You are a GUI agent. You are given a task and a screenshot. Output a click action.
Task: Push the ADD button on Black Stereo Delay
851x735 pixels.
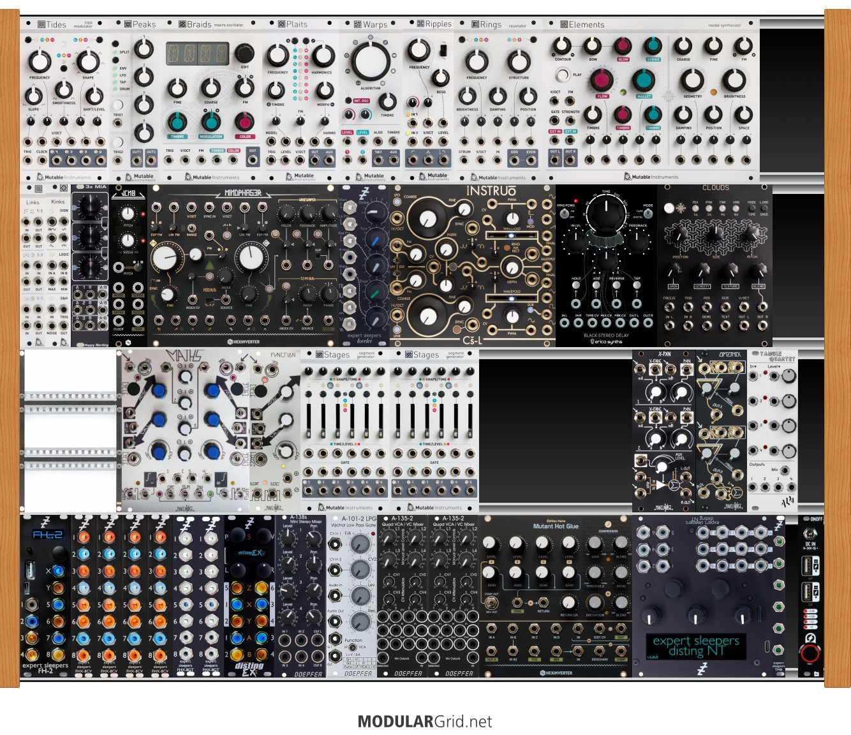[x=596, y=286]
